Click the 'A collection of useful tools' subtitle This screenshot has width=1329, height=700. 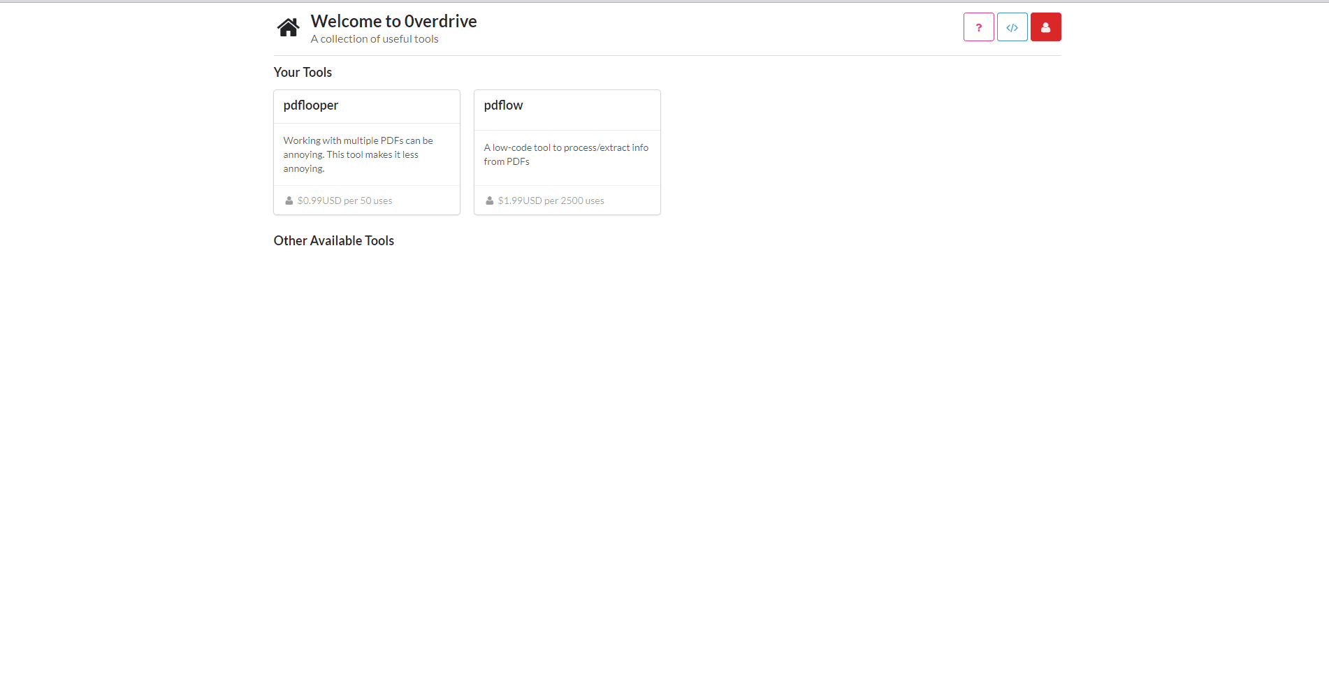pos(375,39)
